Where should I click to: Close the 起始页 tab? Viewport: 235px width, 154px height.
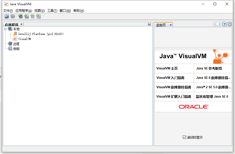click(x=171, y=25)
